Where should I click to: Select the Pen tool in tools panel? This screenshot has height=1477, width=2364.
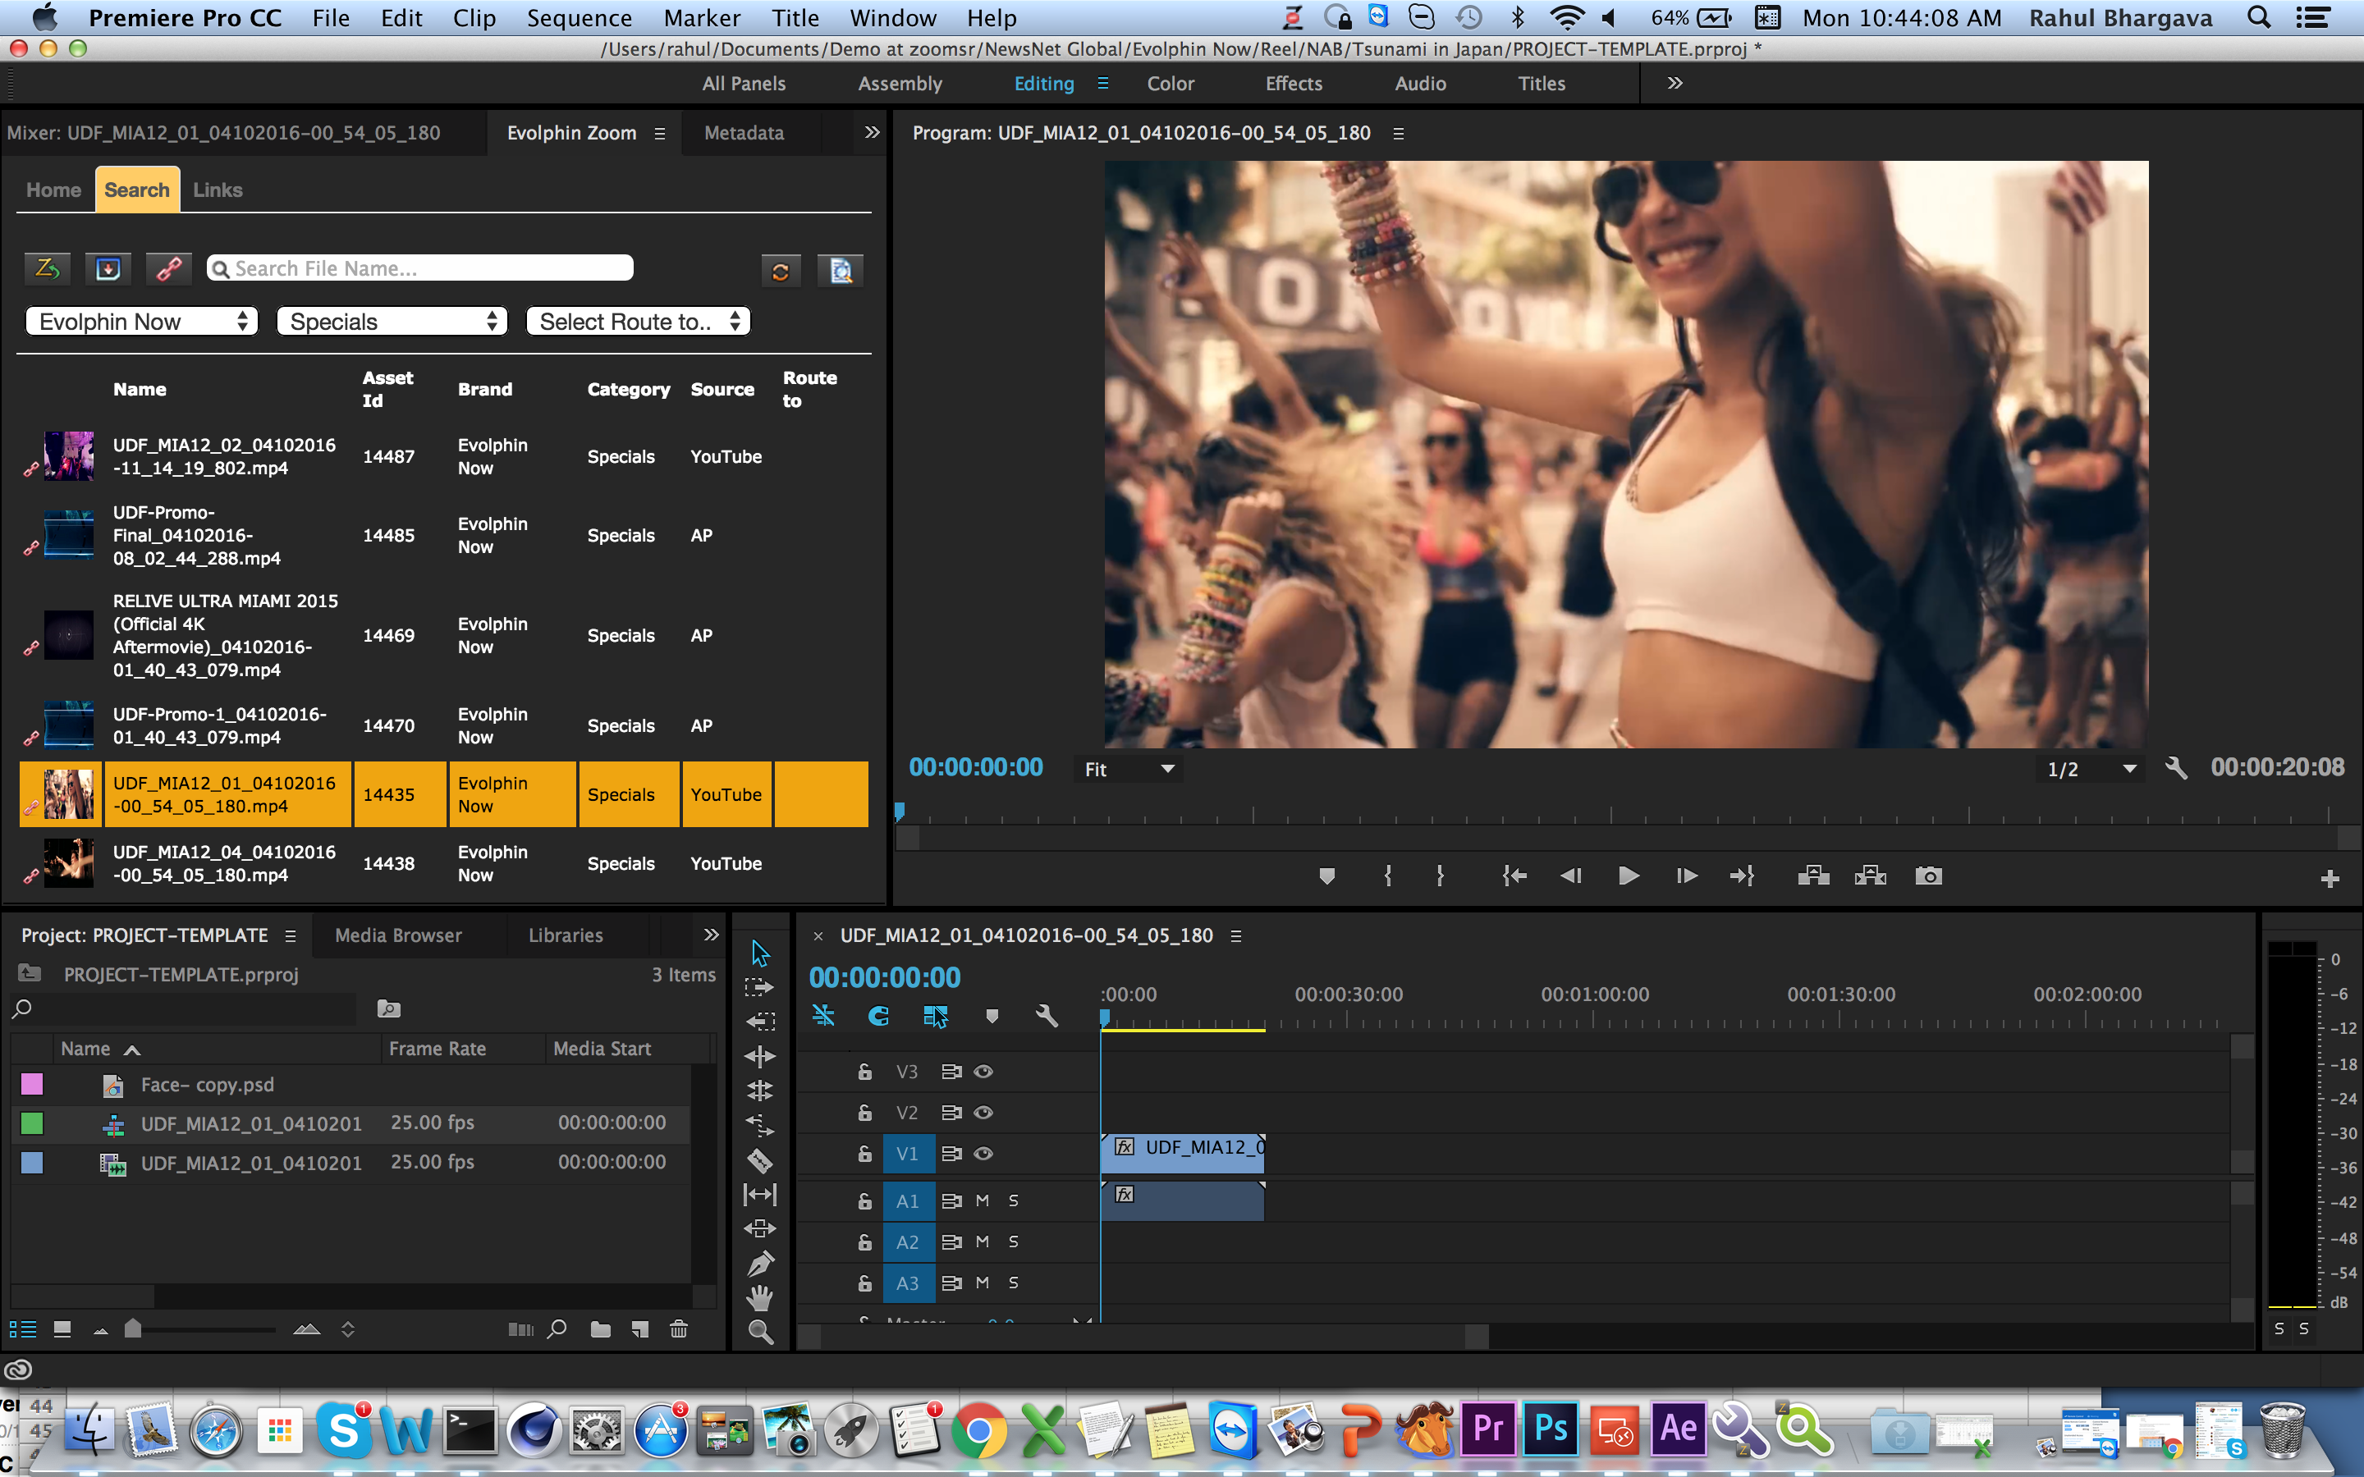coord(760,1263)
